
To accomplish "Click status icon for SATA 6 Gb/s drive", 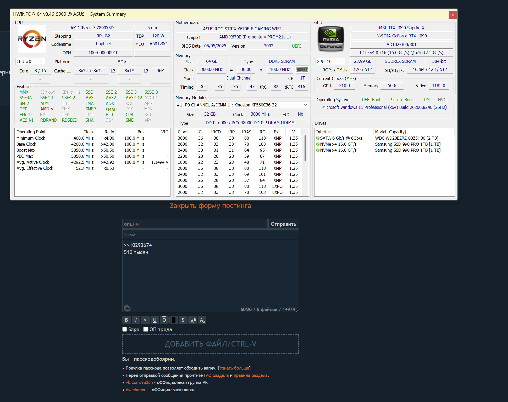I will coord(318,138).
